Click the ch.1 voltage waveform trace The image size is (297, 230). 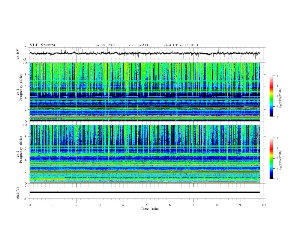[x=144, y=53]
